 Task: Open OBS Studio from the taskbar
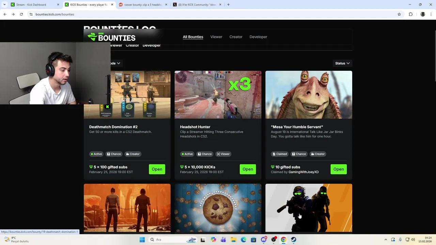pos(274,240)
